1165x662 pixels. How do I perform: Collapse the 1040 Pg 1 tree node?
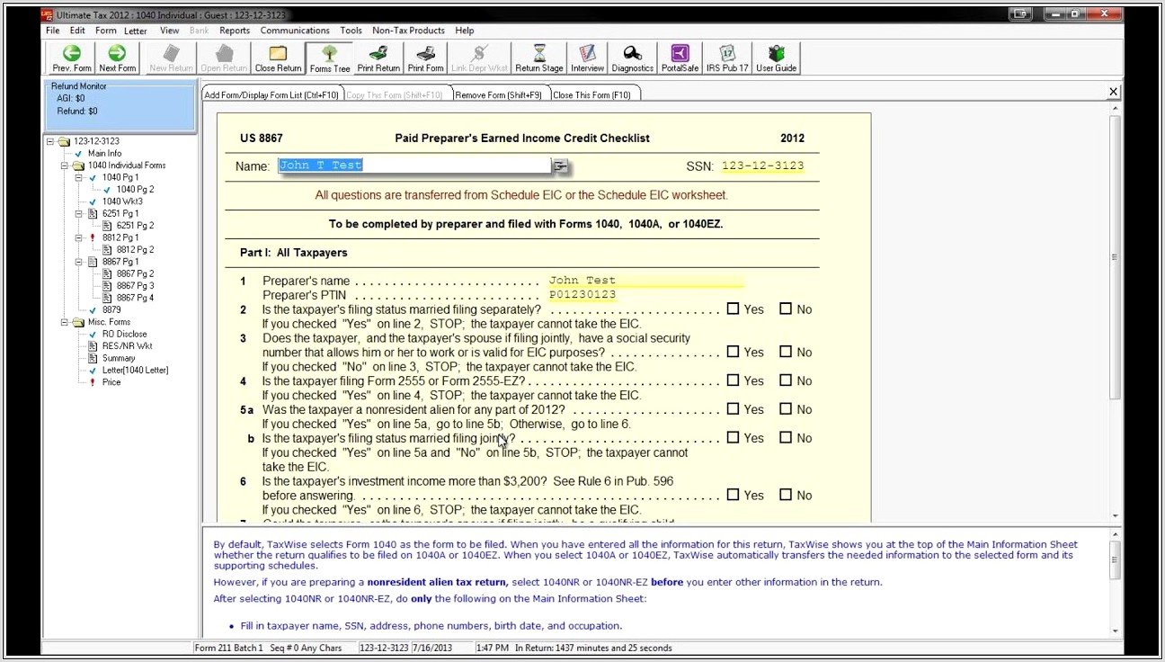click(79, 177)
